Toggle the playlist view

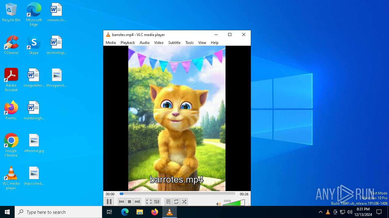pyautogui.click(x=168, y=202)
